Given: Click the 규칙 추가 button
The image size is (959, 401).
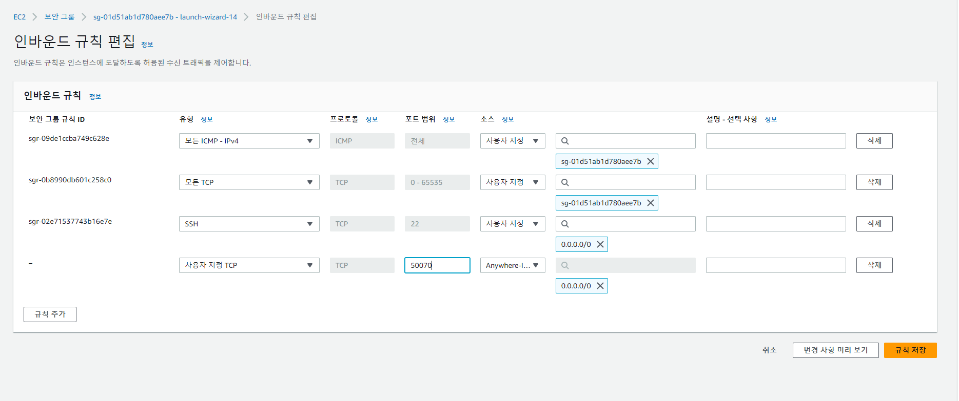Looking at the screenshot, I should click(x=50, y=314).
